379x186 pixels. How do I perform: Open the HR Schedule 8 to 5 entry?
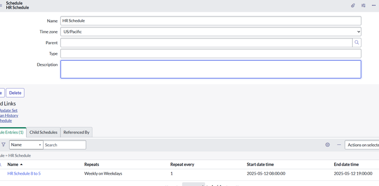tap(24, 174)
